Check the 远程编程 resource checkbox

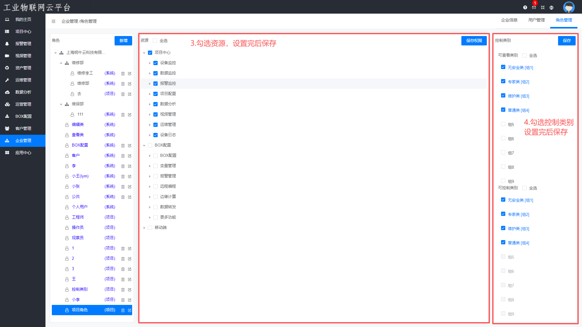tap(156, 187)
